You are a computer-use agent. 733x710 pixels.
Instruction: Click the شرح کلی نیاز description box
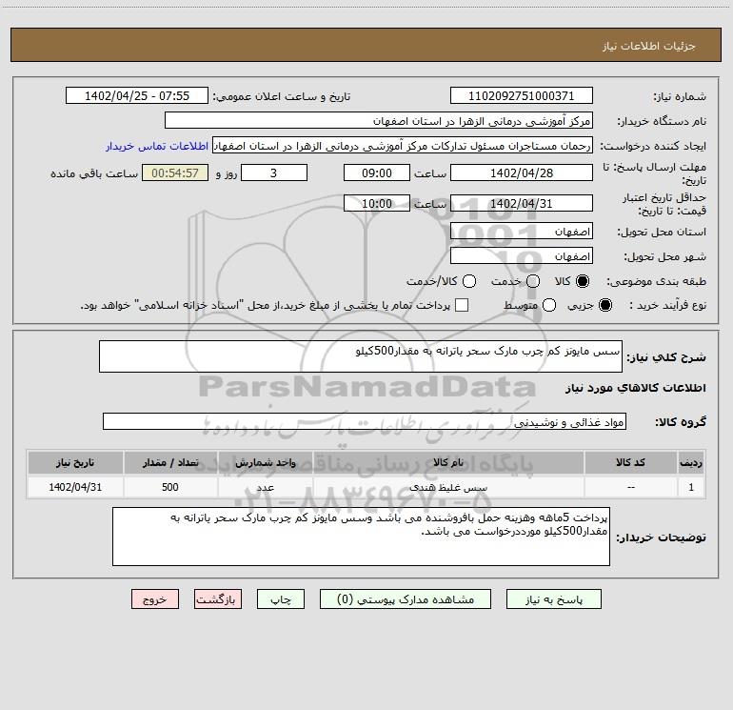[361, 356]
